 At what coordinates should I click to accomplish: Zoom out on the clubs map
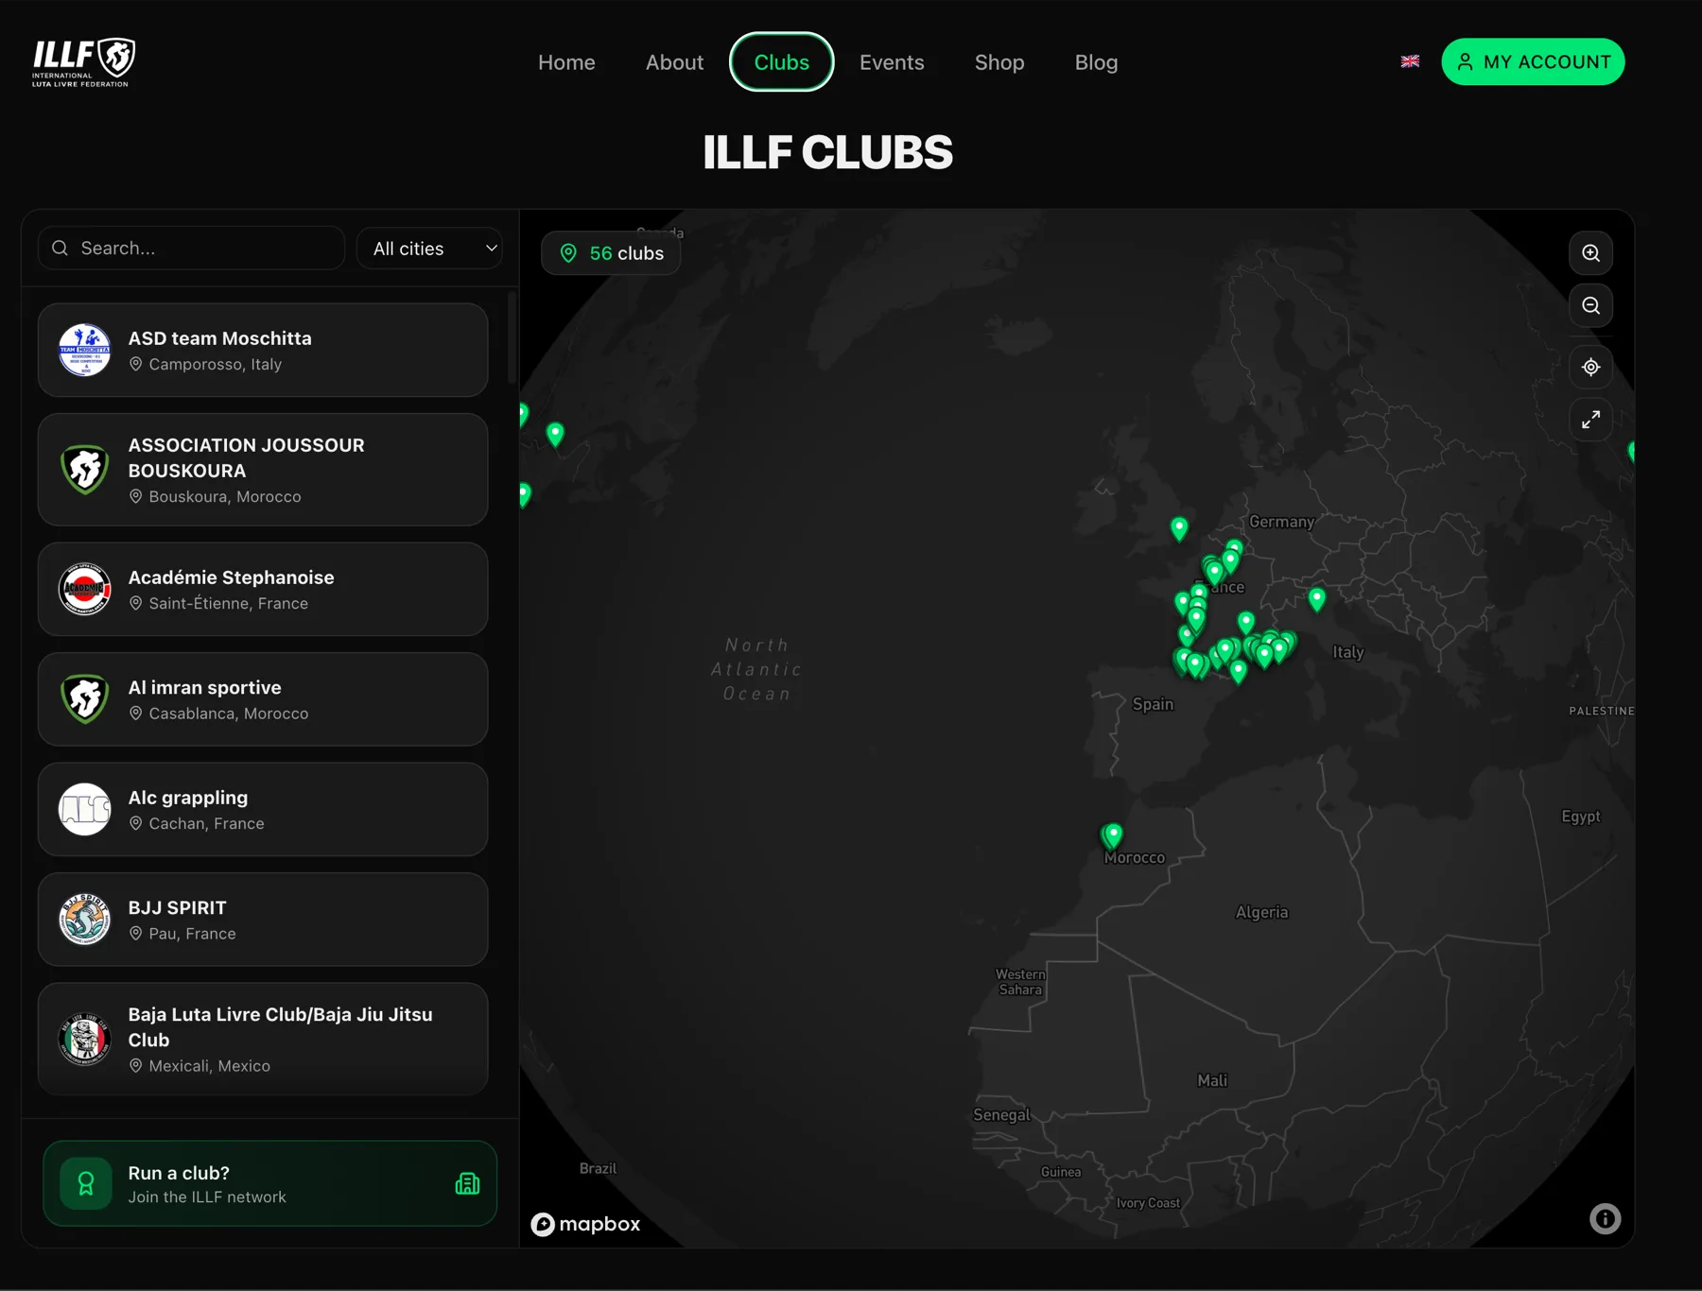1591,305
